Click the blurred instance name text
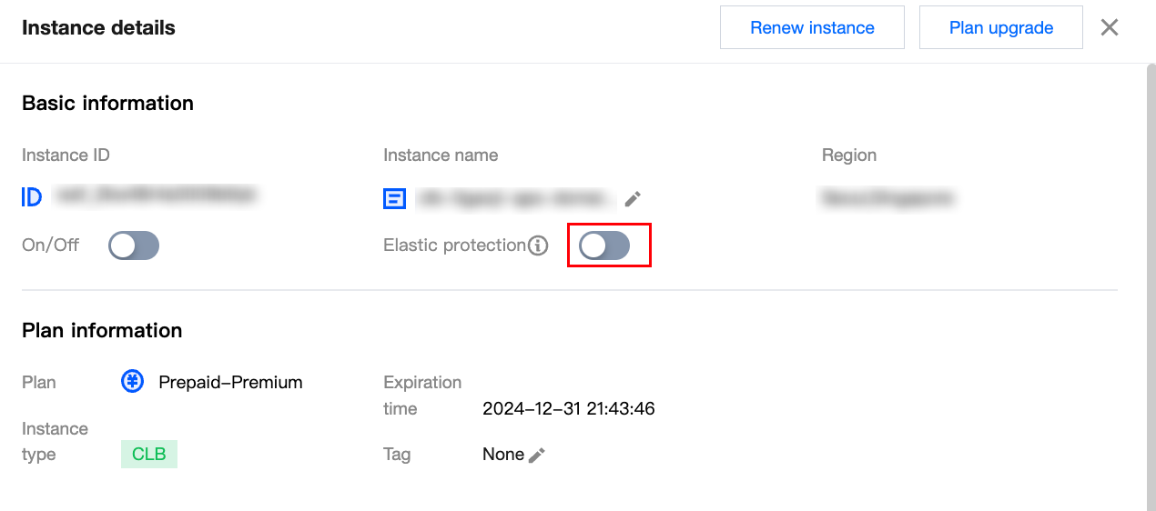 tap(514, 197)
